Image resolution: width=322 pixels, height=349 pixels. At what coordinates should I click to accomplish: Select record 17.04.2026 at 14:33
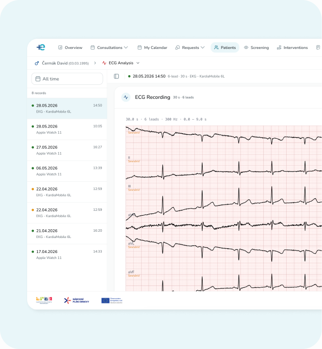click(x=67, y=254)
